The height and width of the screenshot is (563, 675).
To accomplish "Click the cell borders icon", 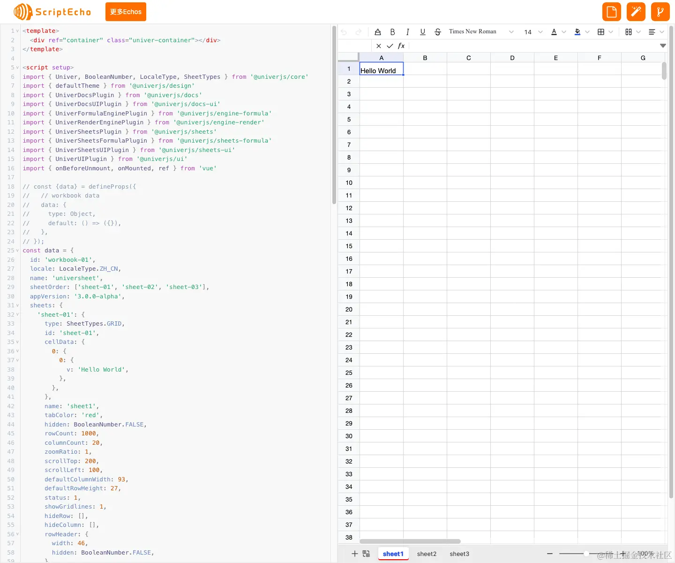I will pyautogui.click(x=601, y=32).
